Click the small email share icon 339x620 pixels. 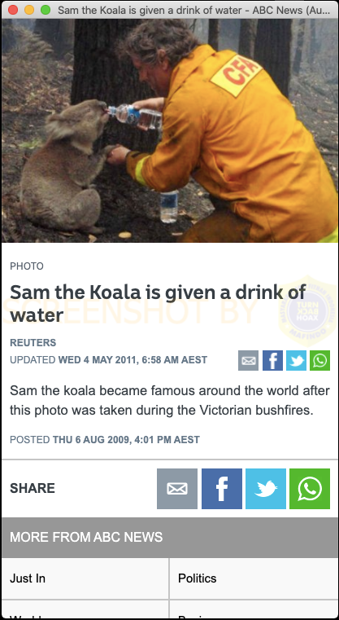point(248,361)
